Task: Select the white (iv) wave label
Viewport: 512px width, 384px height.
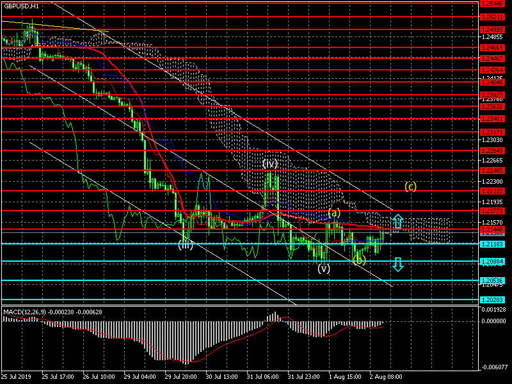Action: (270, 164)
